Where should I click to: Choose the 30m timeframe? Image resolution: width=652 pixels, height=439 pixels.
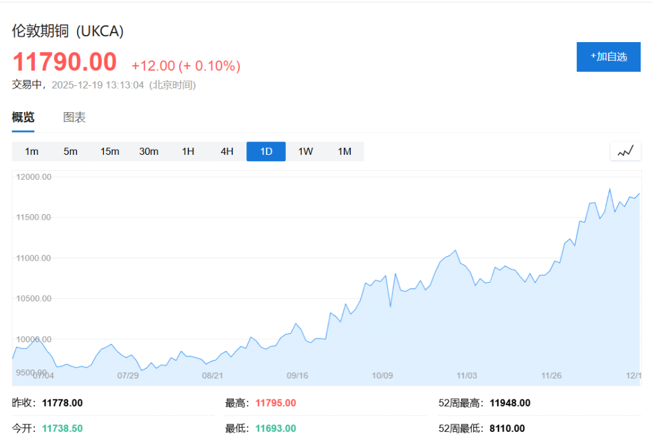148,152
